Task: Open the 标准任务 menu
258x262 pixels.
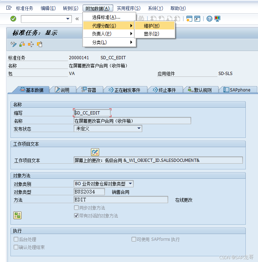Action: point(24,8)
